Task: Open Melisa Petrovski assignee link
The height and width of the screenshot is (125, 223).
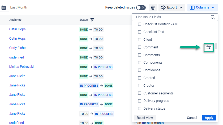Action: point(21,67)
